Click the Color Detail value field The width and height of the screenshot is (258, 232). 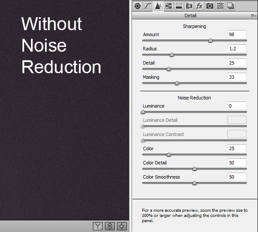(x=237, y=163)
